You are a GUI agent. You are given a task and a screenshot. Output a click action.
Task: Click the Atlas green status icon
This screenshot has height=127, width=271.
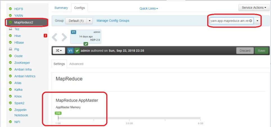[10, 83]
